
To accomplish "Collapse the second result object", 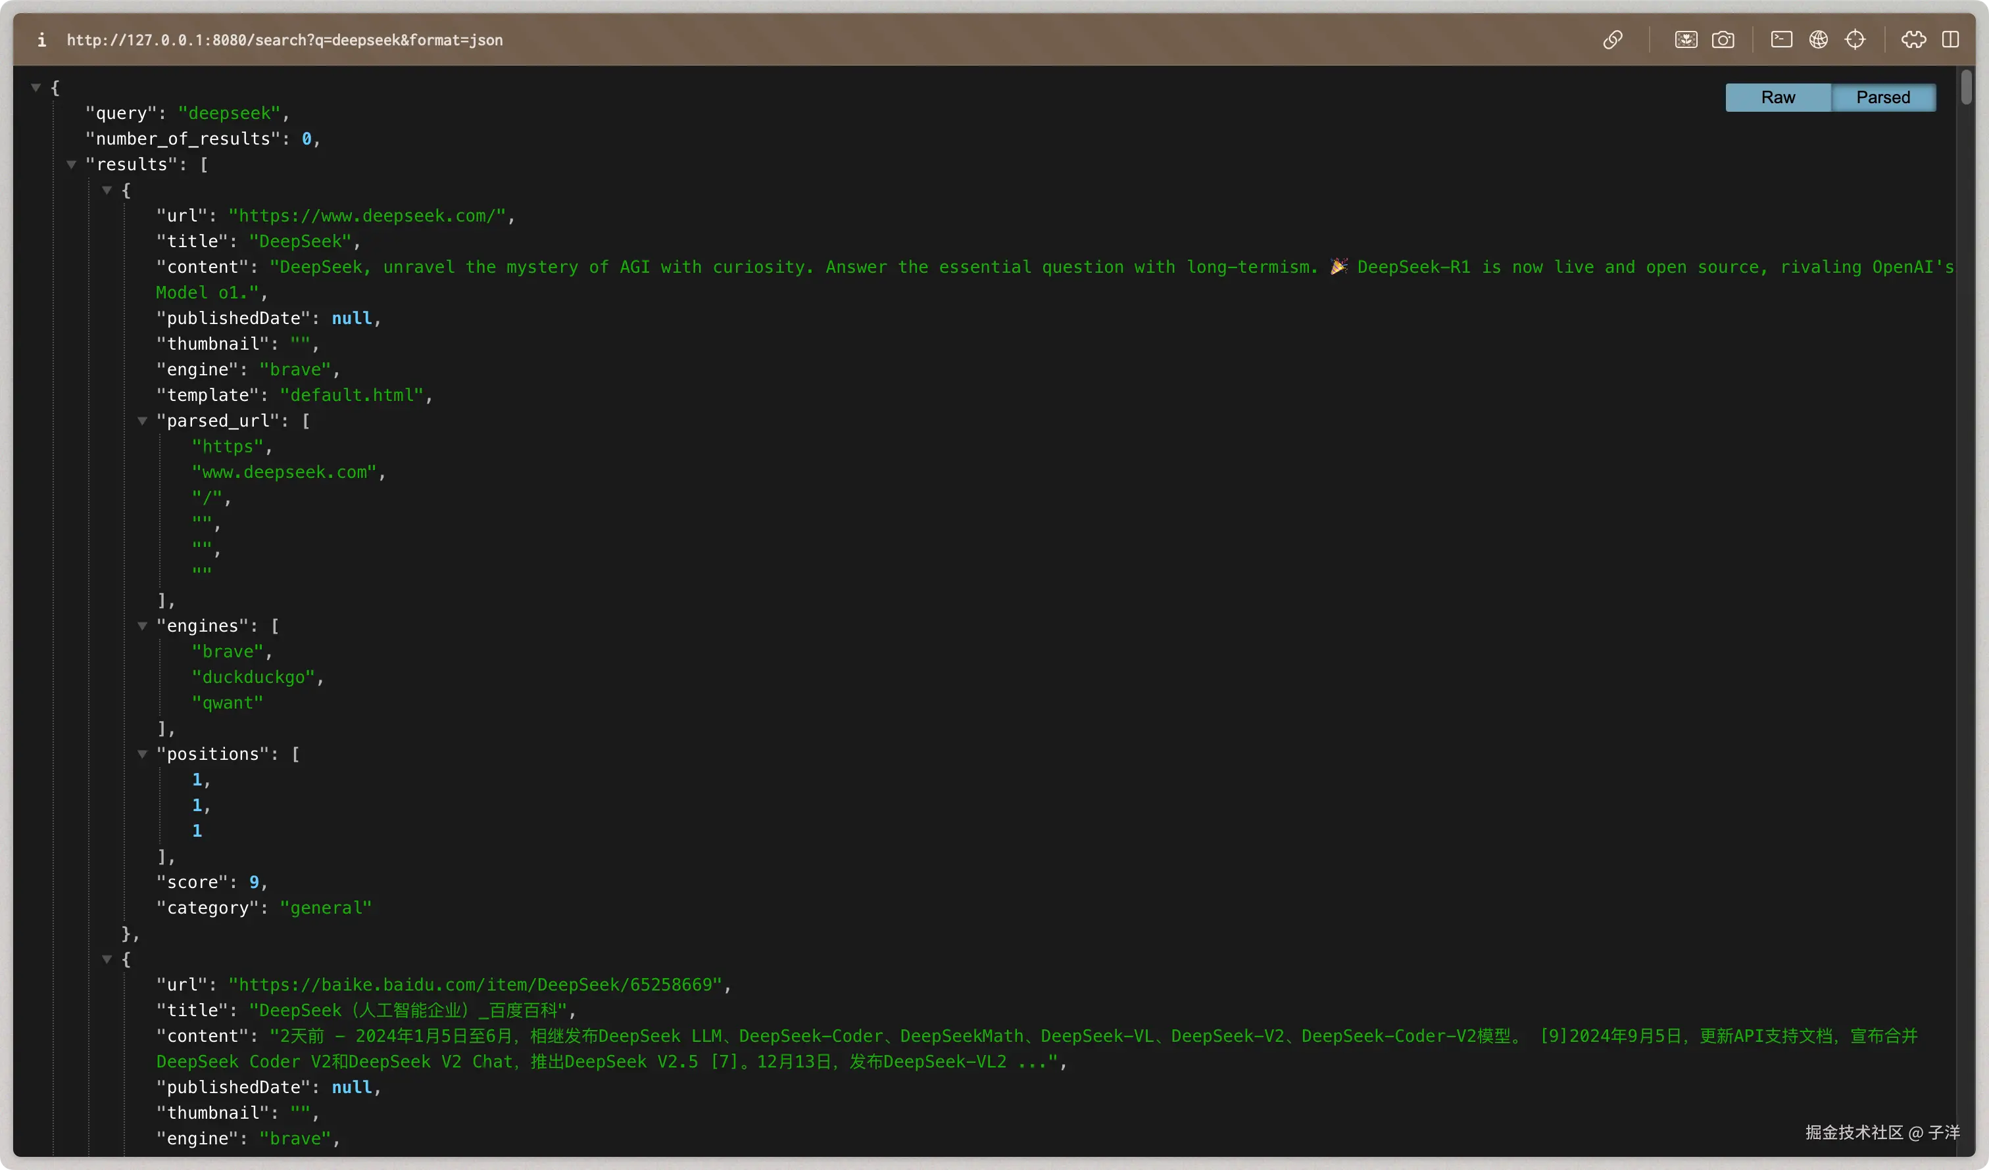I will click(x=107, y=960).
